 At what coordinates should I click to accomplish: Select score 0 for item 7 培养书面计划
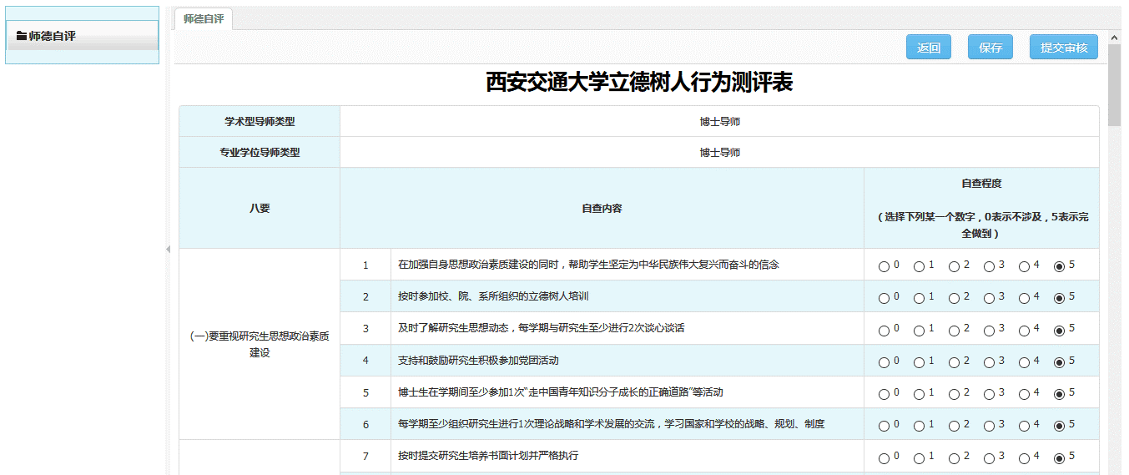[x=884, y=458]
